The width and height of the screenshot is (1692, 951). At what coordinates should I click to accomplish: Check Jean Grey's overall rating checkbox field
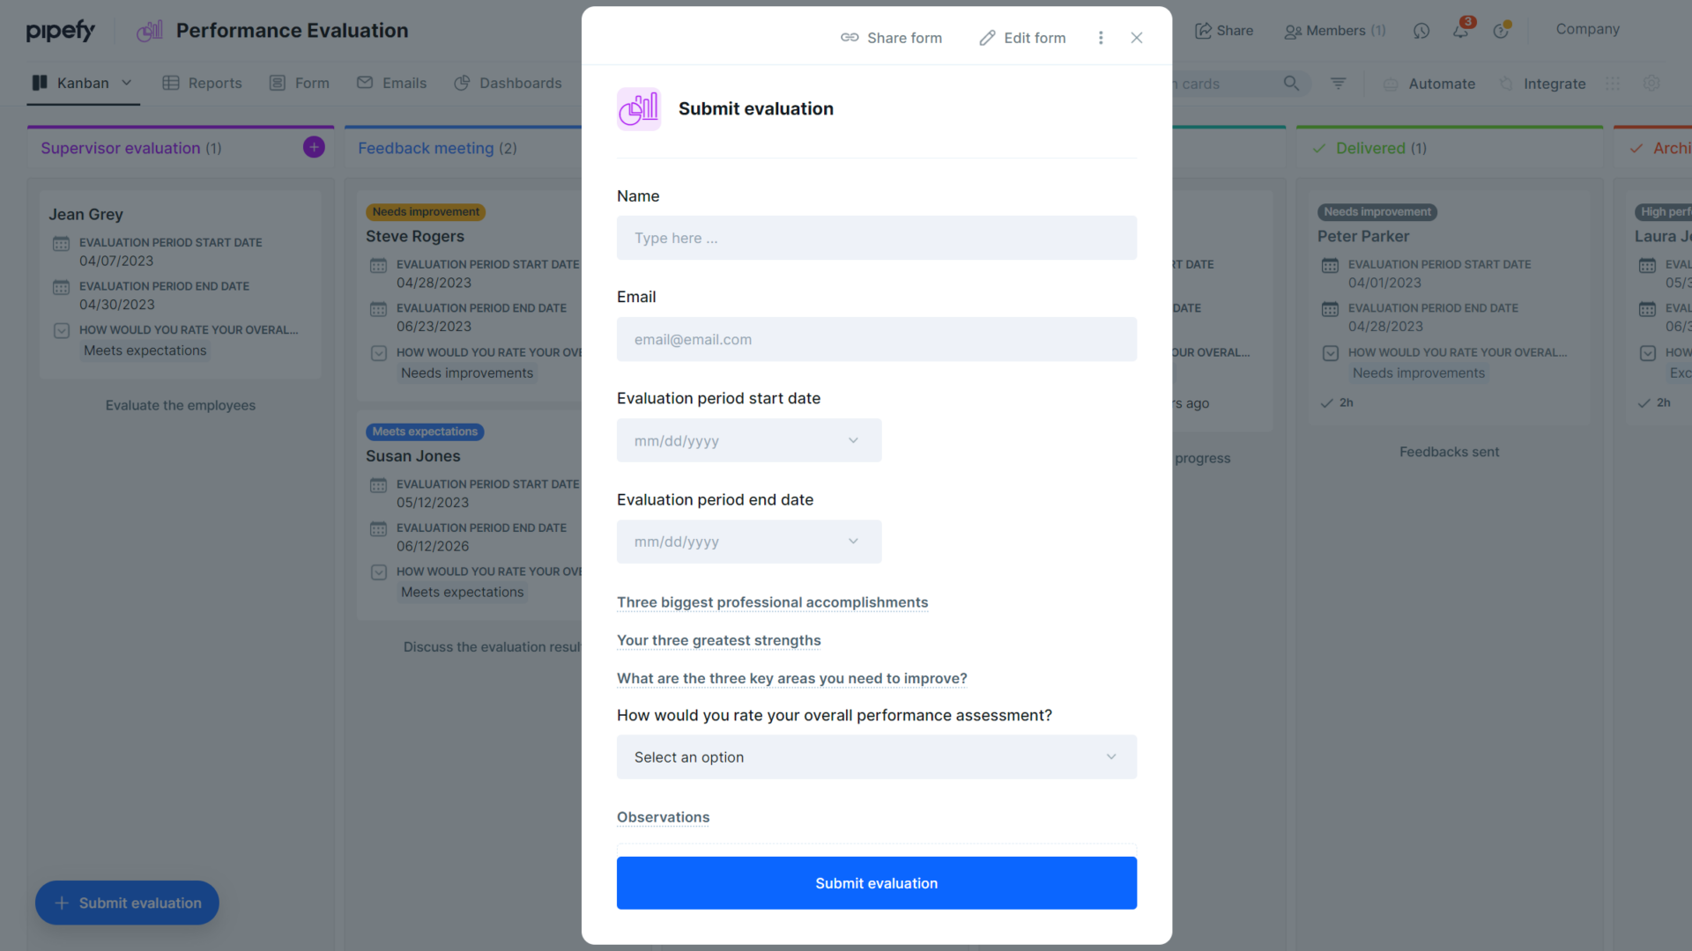tap(62, 330)
